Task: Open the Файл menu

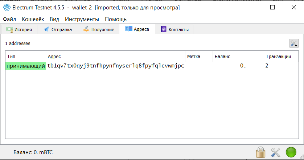Action: click(9, 19)
